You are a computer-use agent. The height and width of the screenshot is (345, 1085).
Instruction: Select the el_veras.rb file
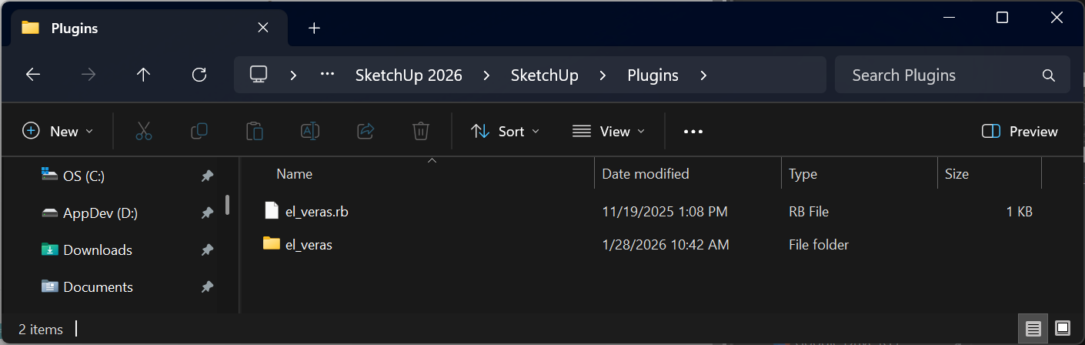tap(316, 211)
